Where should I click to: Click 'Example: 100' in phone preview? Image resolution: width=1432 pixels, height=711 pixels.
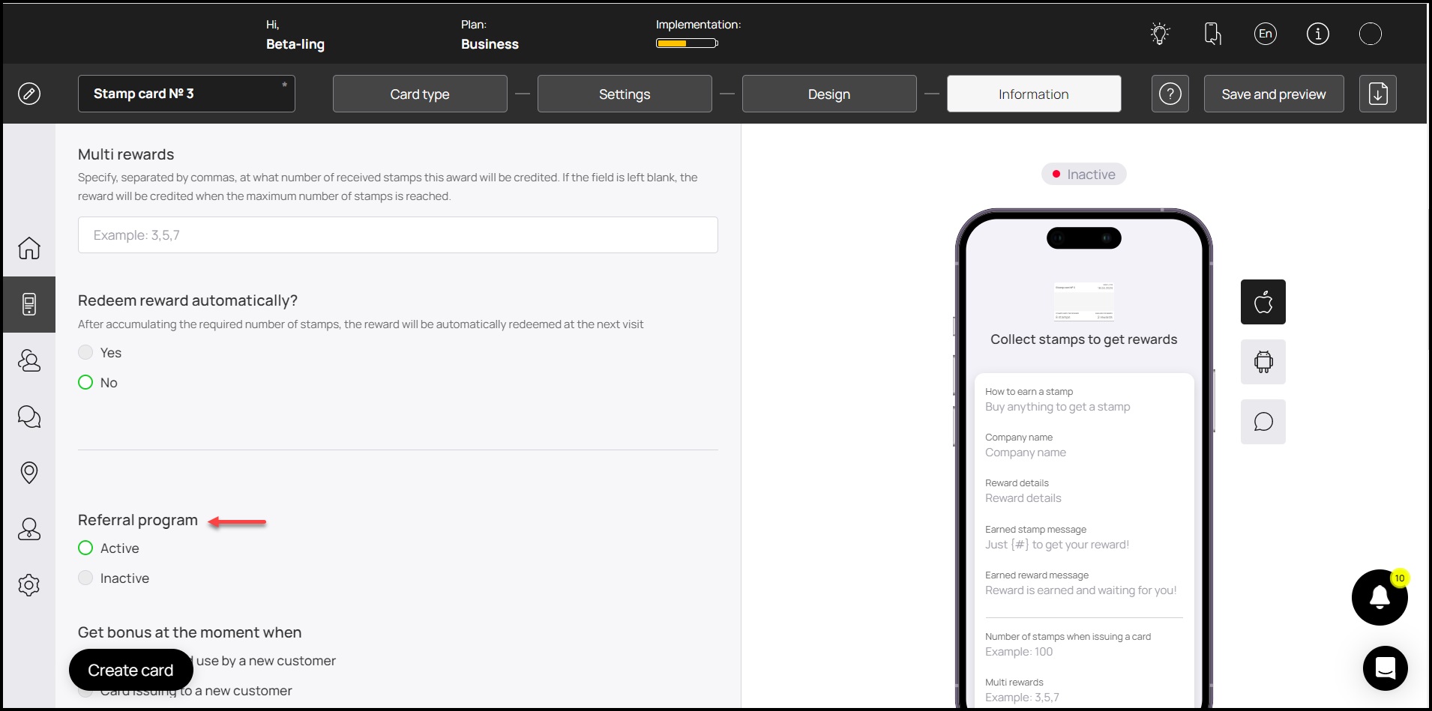[1019, 652]
